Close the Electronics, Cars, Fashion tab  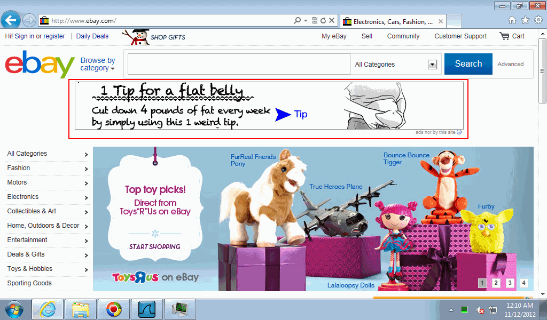tap(441, 21)
